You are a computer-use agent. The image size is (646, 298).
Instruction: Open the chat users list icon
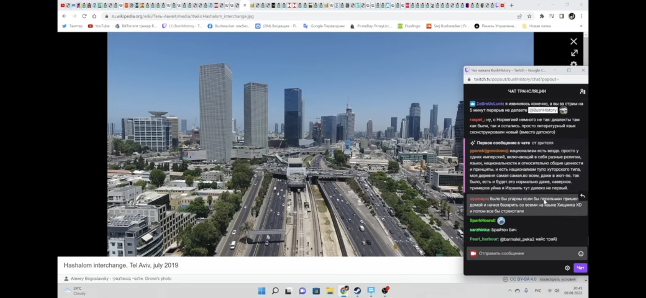(582, 91)
